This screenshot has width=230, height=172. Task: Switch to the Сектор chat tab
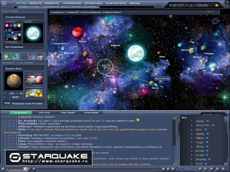pyautogui.click(x=44, y=113)
